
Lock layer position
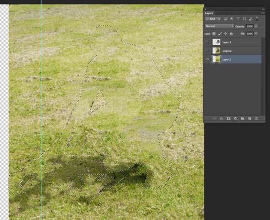(x=226, y=34)
